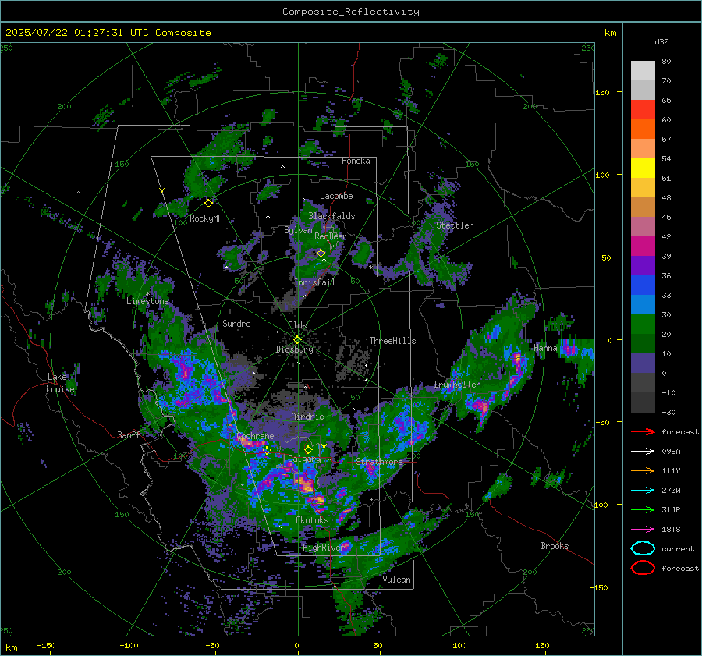Click the yellow diamond marker near RockyMH
This screenshot has width=702, height=656.
tap(208, 204)
